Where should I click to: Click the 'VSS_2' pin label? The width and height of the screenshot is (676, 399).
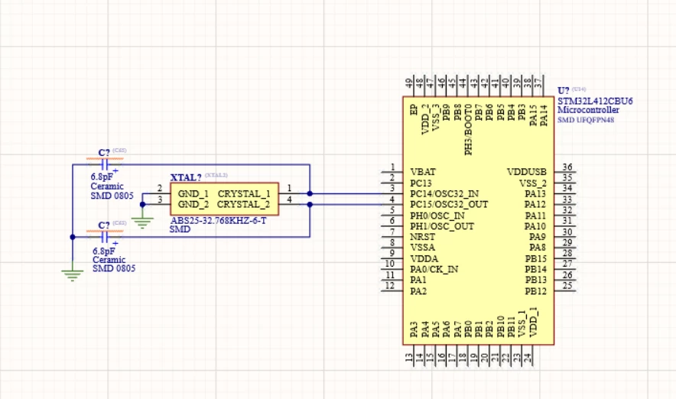point(532,183)
